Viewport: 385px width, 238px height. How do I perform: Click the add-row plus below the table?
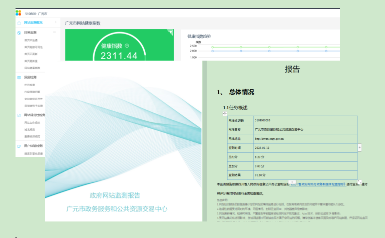pyautogui.click(x=292, y=182)
